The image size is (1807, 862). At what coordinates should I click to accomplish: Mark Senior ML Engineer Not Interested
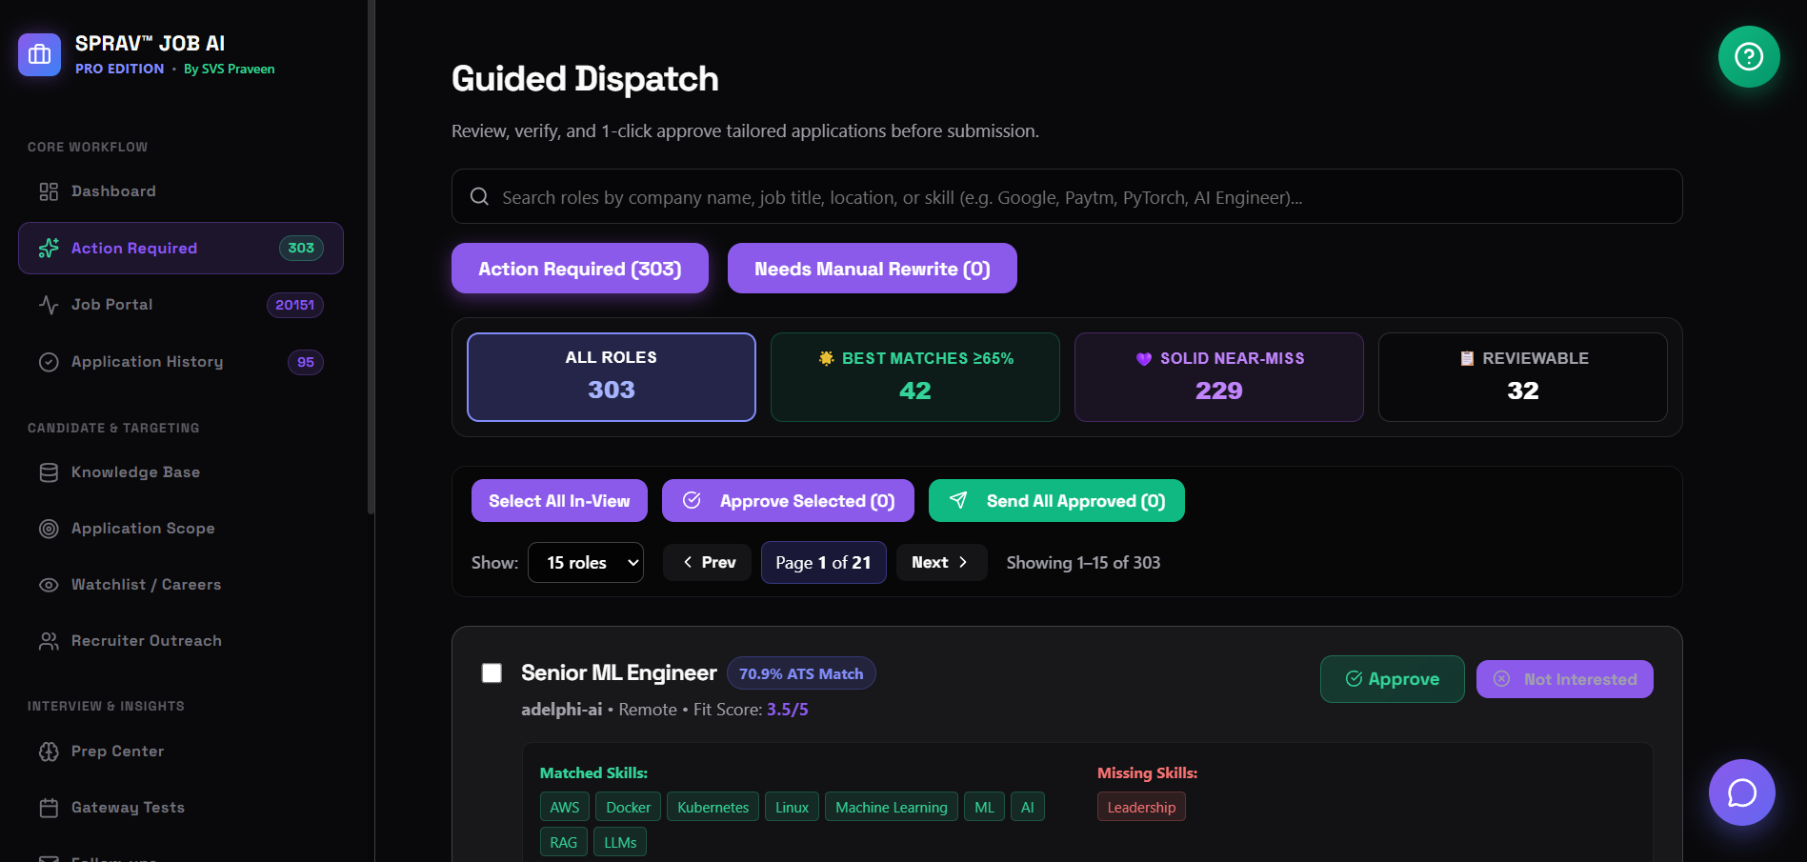point(1565,679)
